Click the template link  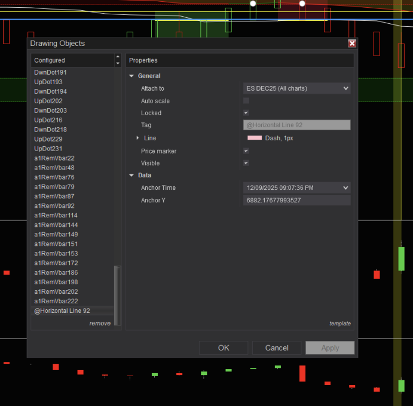339,324
